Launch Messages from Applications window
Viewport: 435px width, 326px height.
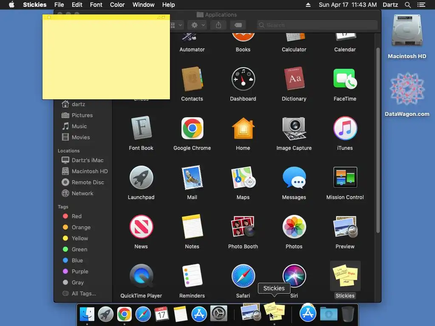point(294,177)
